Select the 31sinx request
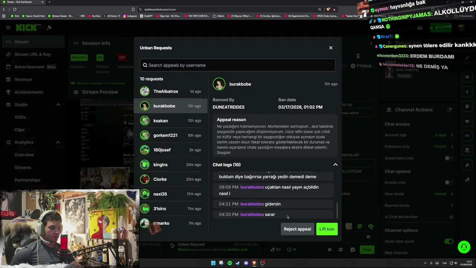Screen dimensions: 476x268 (x=171, y=208)
